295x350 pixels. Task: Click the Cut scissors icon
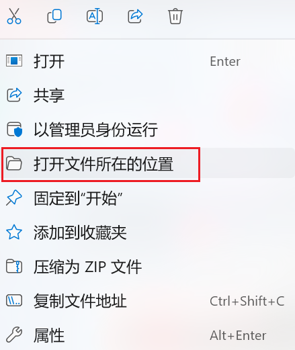(x=14, y=16)
